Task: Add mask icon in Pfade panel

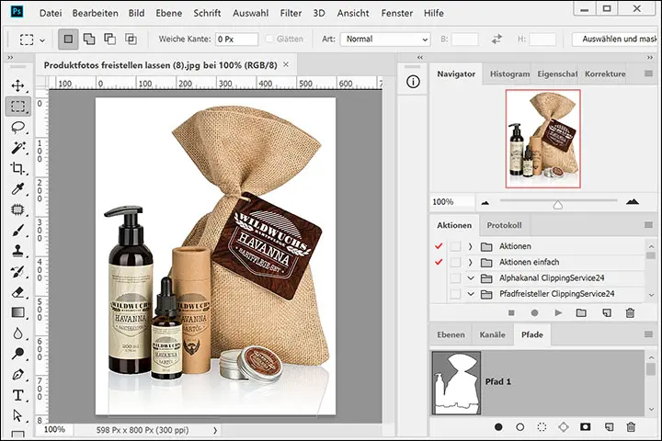Action: (585, 427)
